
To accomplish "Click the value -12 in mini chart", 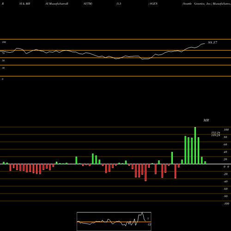I will (x=149, y=225).
